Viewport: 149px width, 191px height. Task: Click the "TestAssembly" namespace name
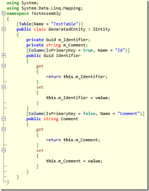[x=46, y=13]
